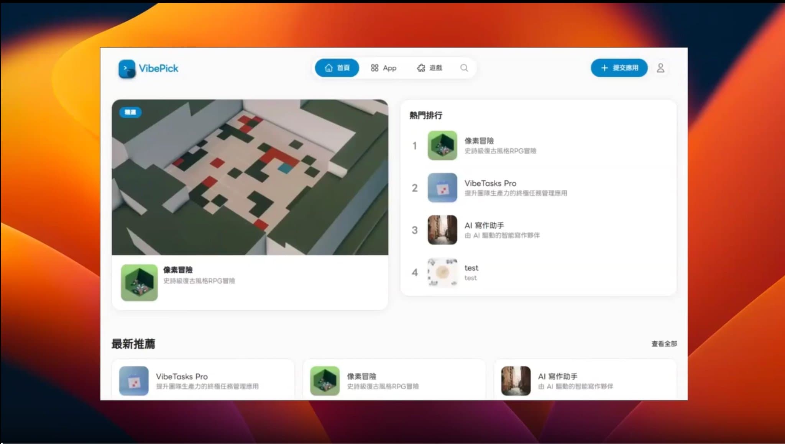Click the grid icon next to App
The image size is (785, 444).
point(375,67)
